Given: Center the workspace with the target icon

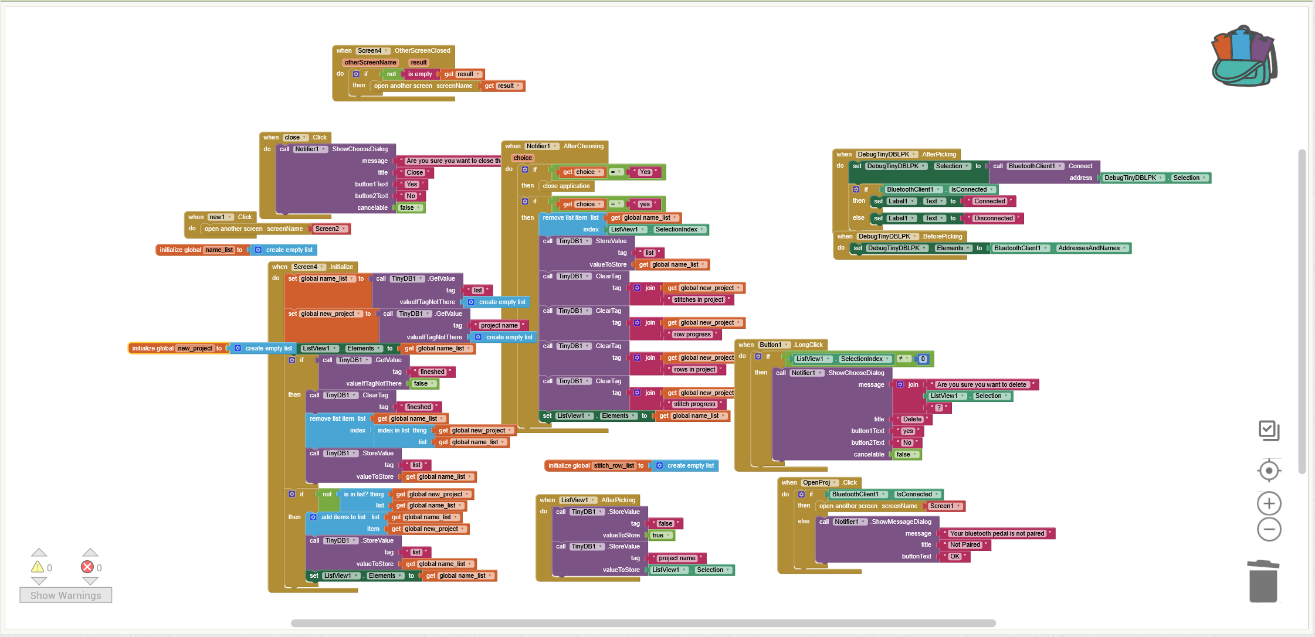Looking at the screenshot, I should [1269, 471].
